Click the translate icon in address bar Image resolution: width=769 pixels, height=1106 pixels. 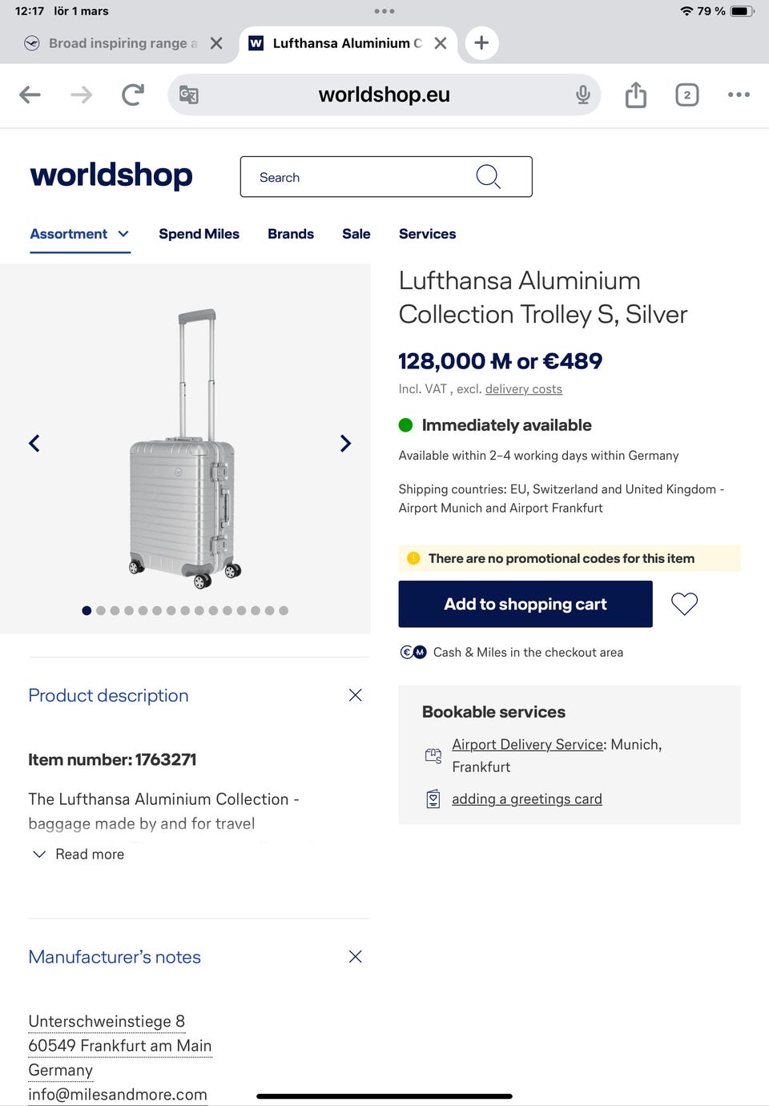click(188, 95)
